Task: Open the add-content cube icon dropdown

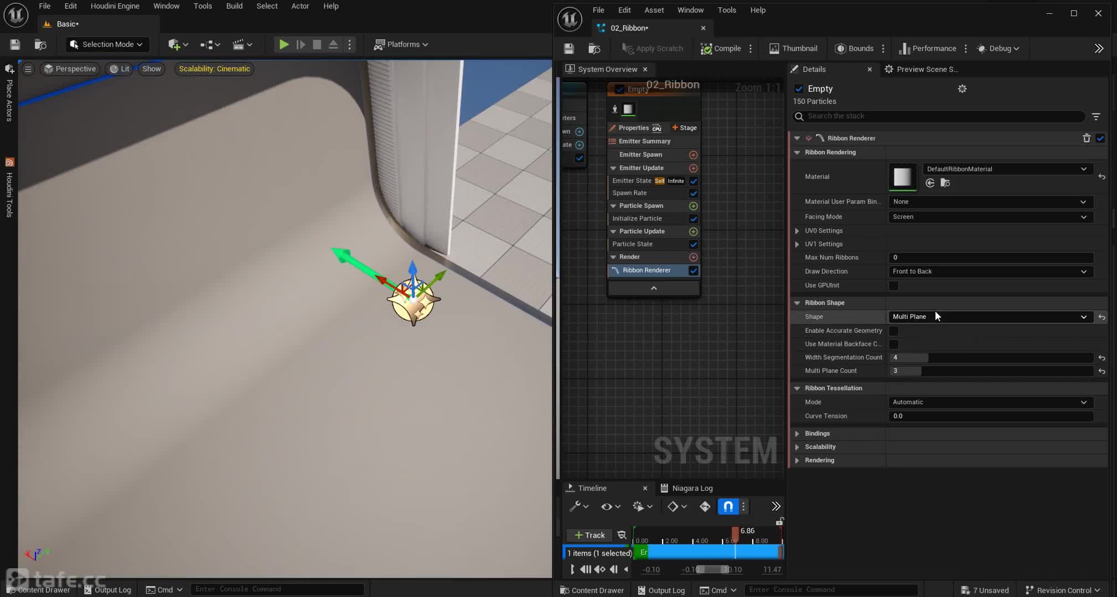Action: tap(178, 45)
